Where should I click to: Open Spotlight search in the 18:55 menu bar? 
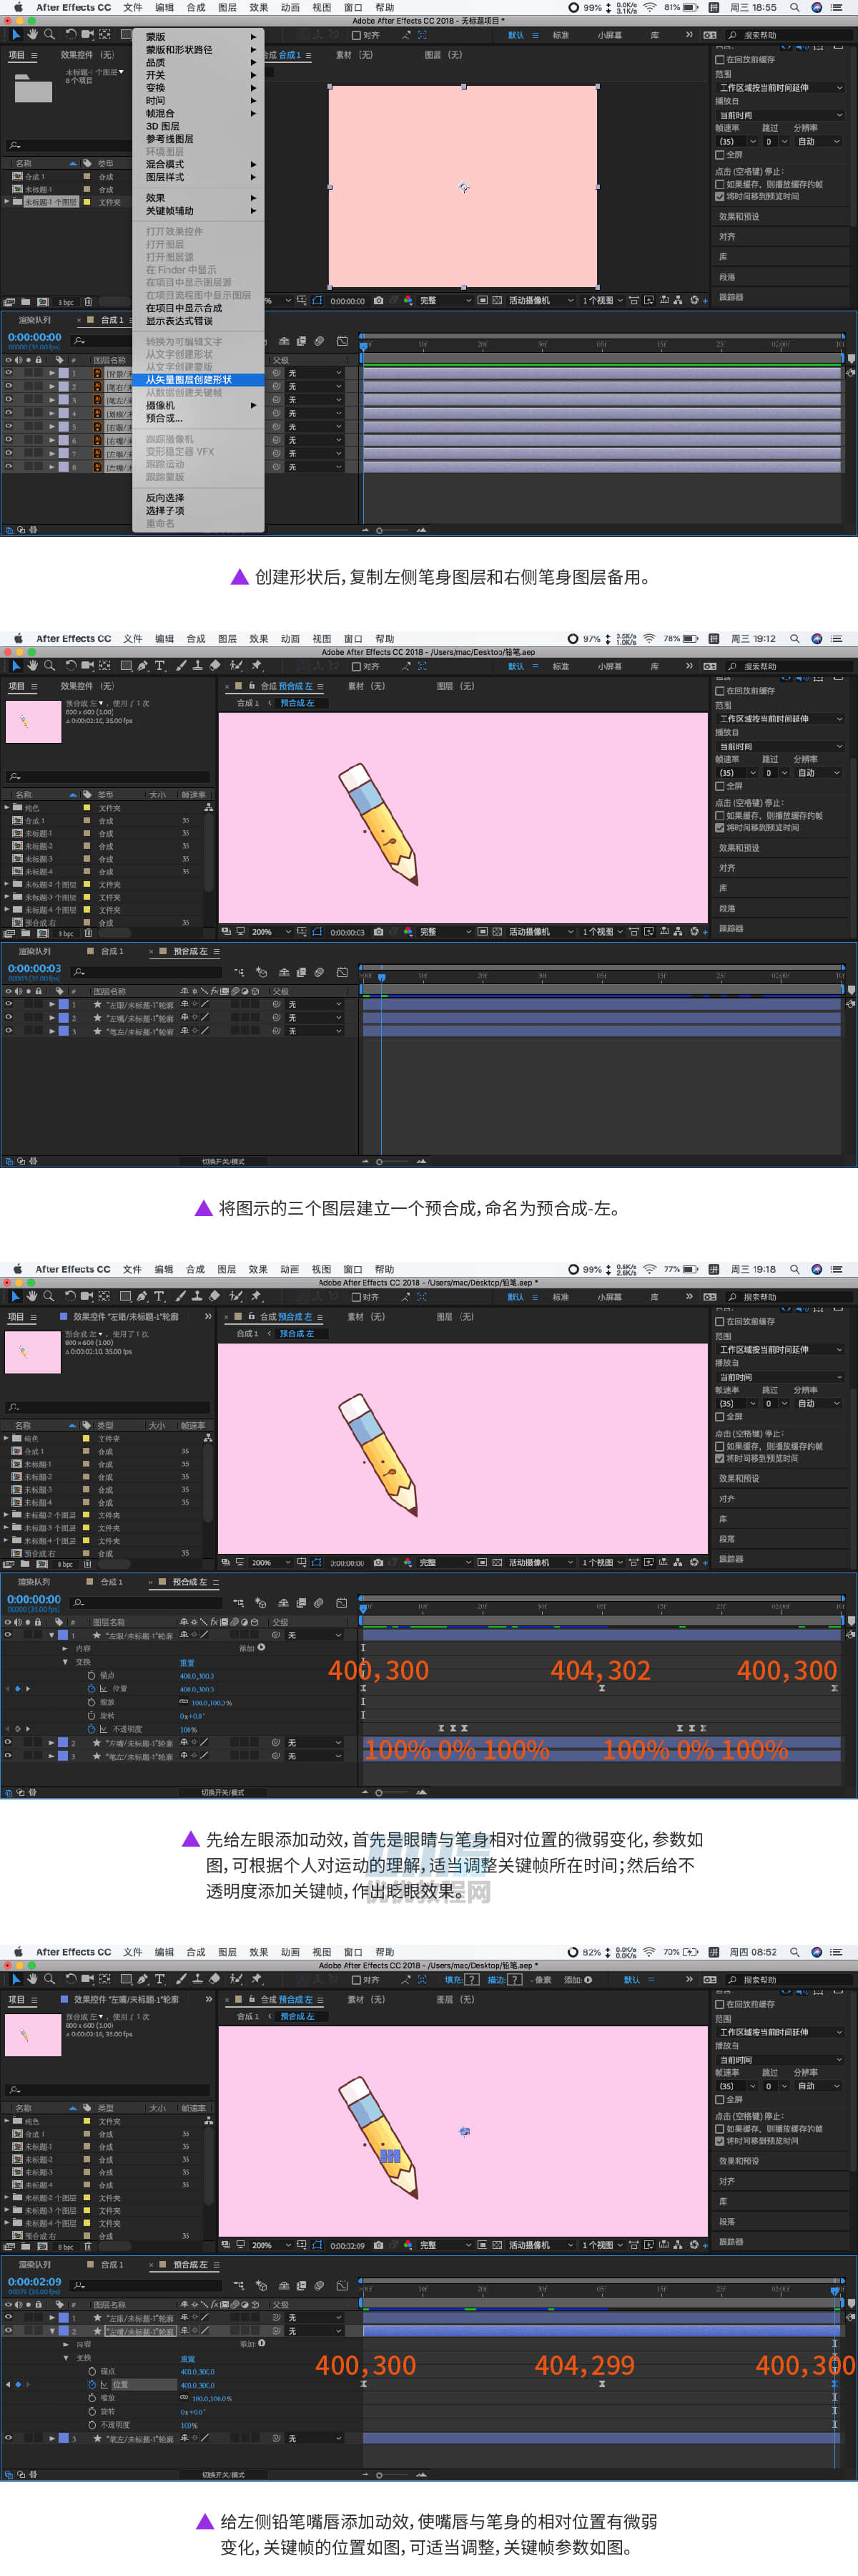click(794, 7)
